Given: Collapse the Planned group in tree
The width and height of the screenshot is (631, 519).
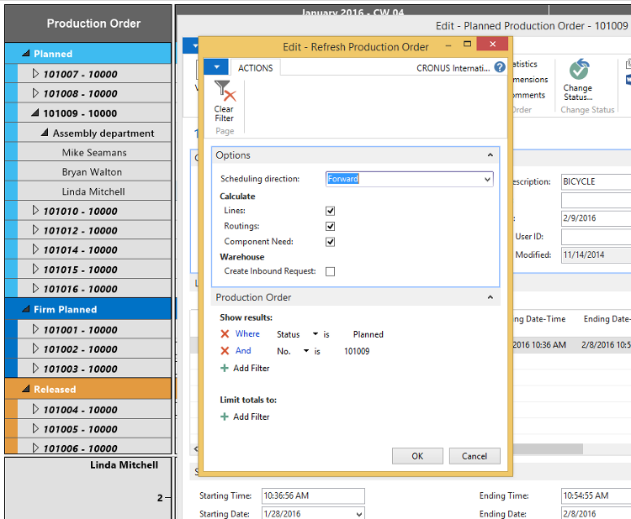Looking at the screenshot, I should tap(26, 54).
